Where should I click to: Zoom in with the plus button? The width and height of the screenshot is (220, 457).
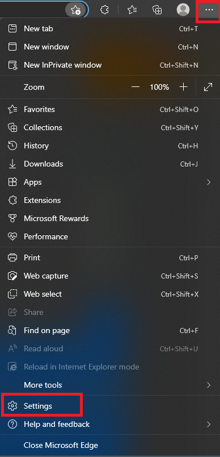(x=183, y=87)
